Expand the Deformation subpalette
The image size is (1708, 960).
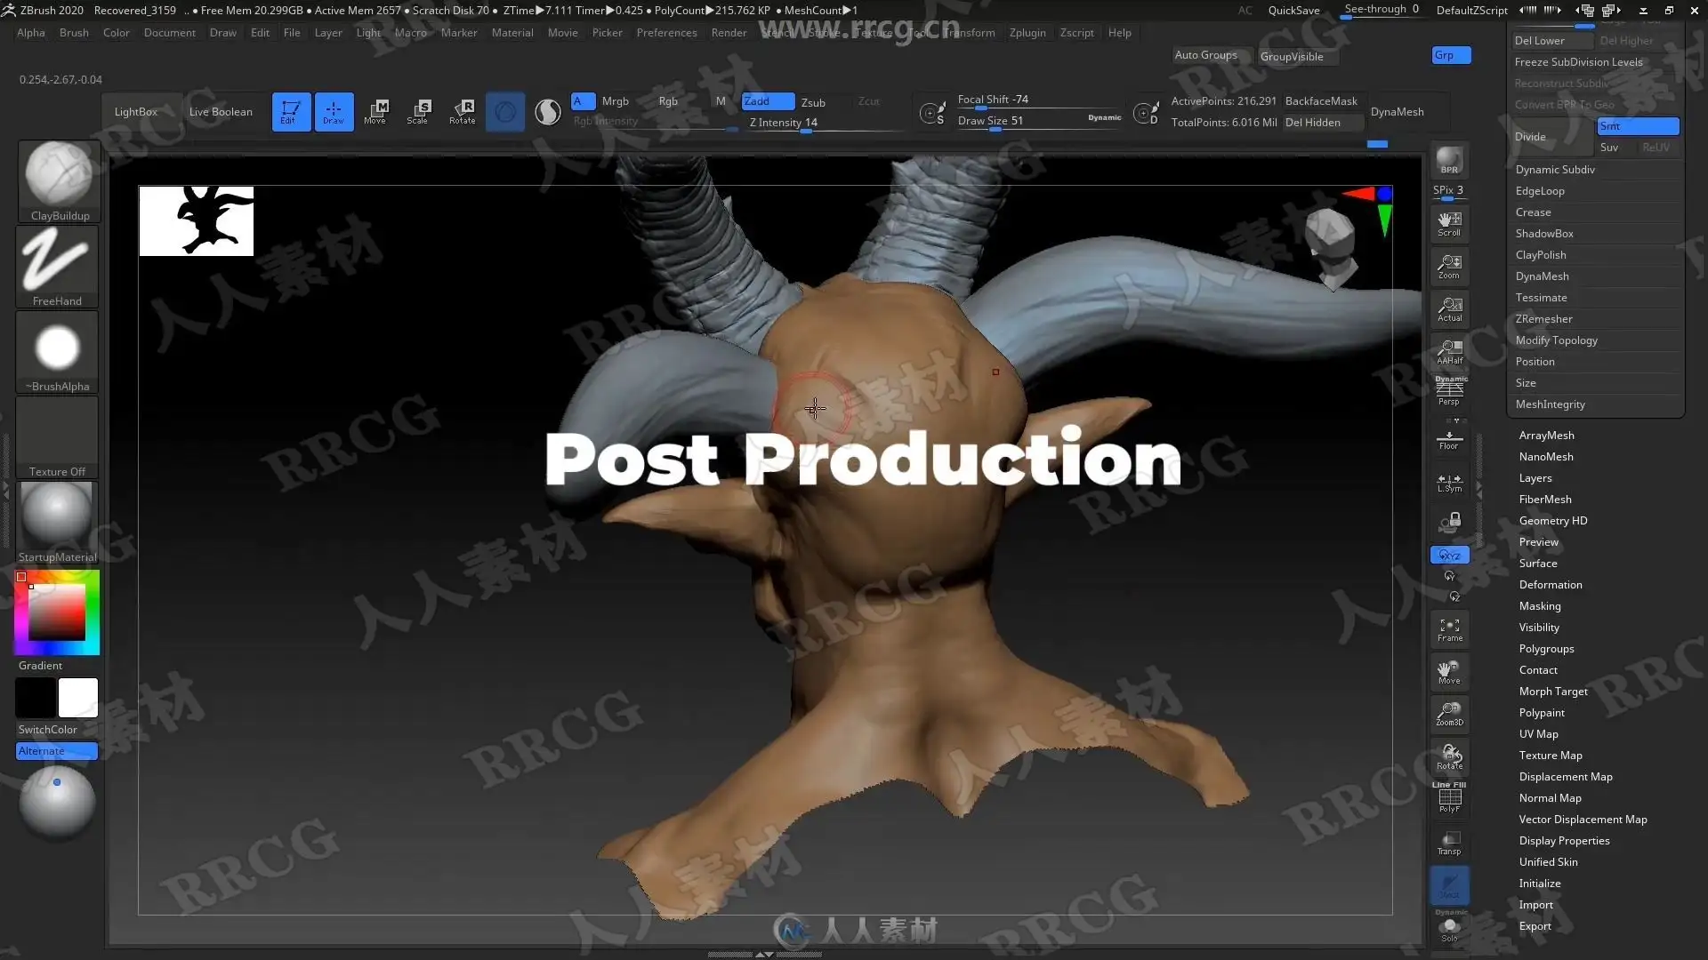(1550, 585)
